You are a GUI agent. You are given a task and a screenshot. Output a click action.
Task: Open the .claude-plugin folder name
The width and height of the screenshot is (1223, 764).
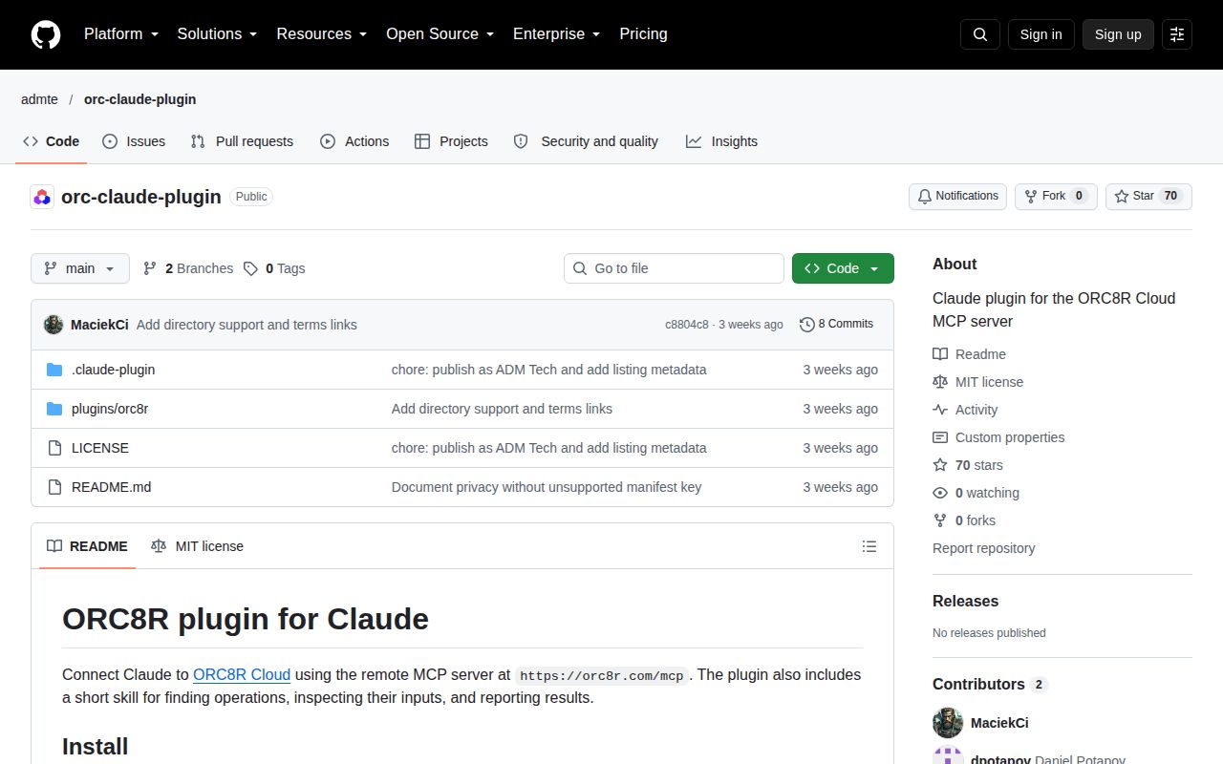coord(113,370)
